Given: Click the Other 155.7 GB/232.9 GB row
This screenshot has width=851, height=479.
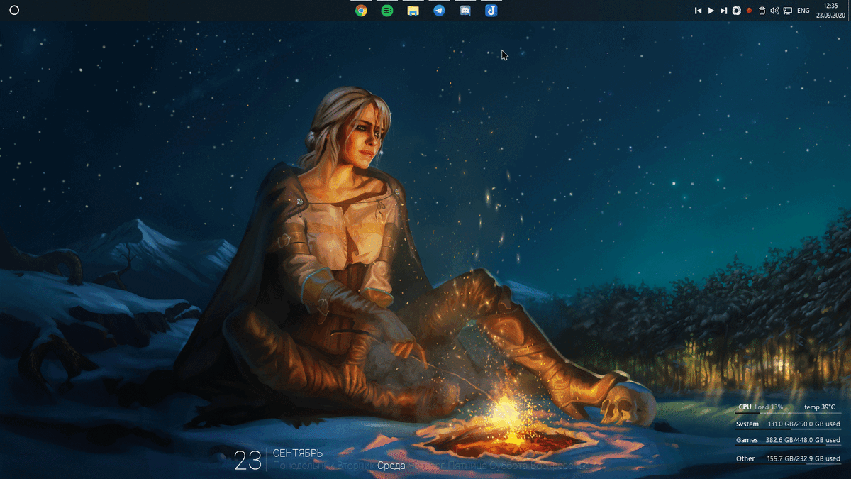Looking at the screenshot, I should 788,458.
